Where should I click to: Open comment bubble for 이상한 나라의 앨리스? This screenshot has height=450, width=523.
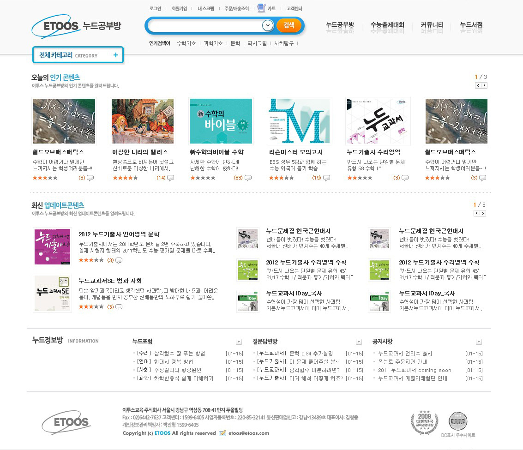(170, 178)
